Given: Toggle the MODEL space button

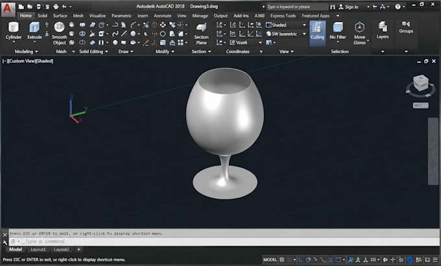Looking at the screenshot, I should tap(270, 260).
